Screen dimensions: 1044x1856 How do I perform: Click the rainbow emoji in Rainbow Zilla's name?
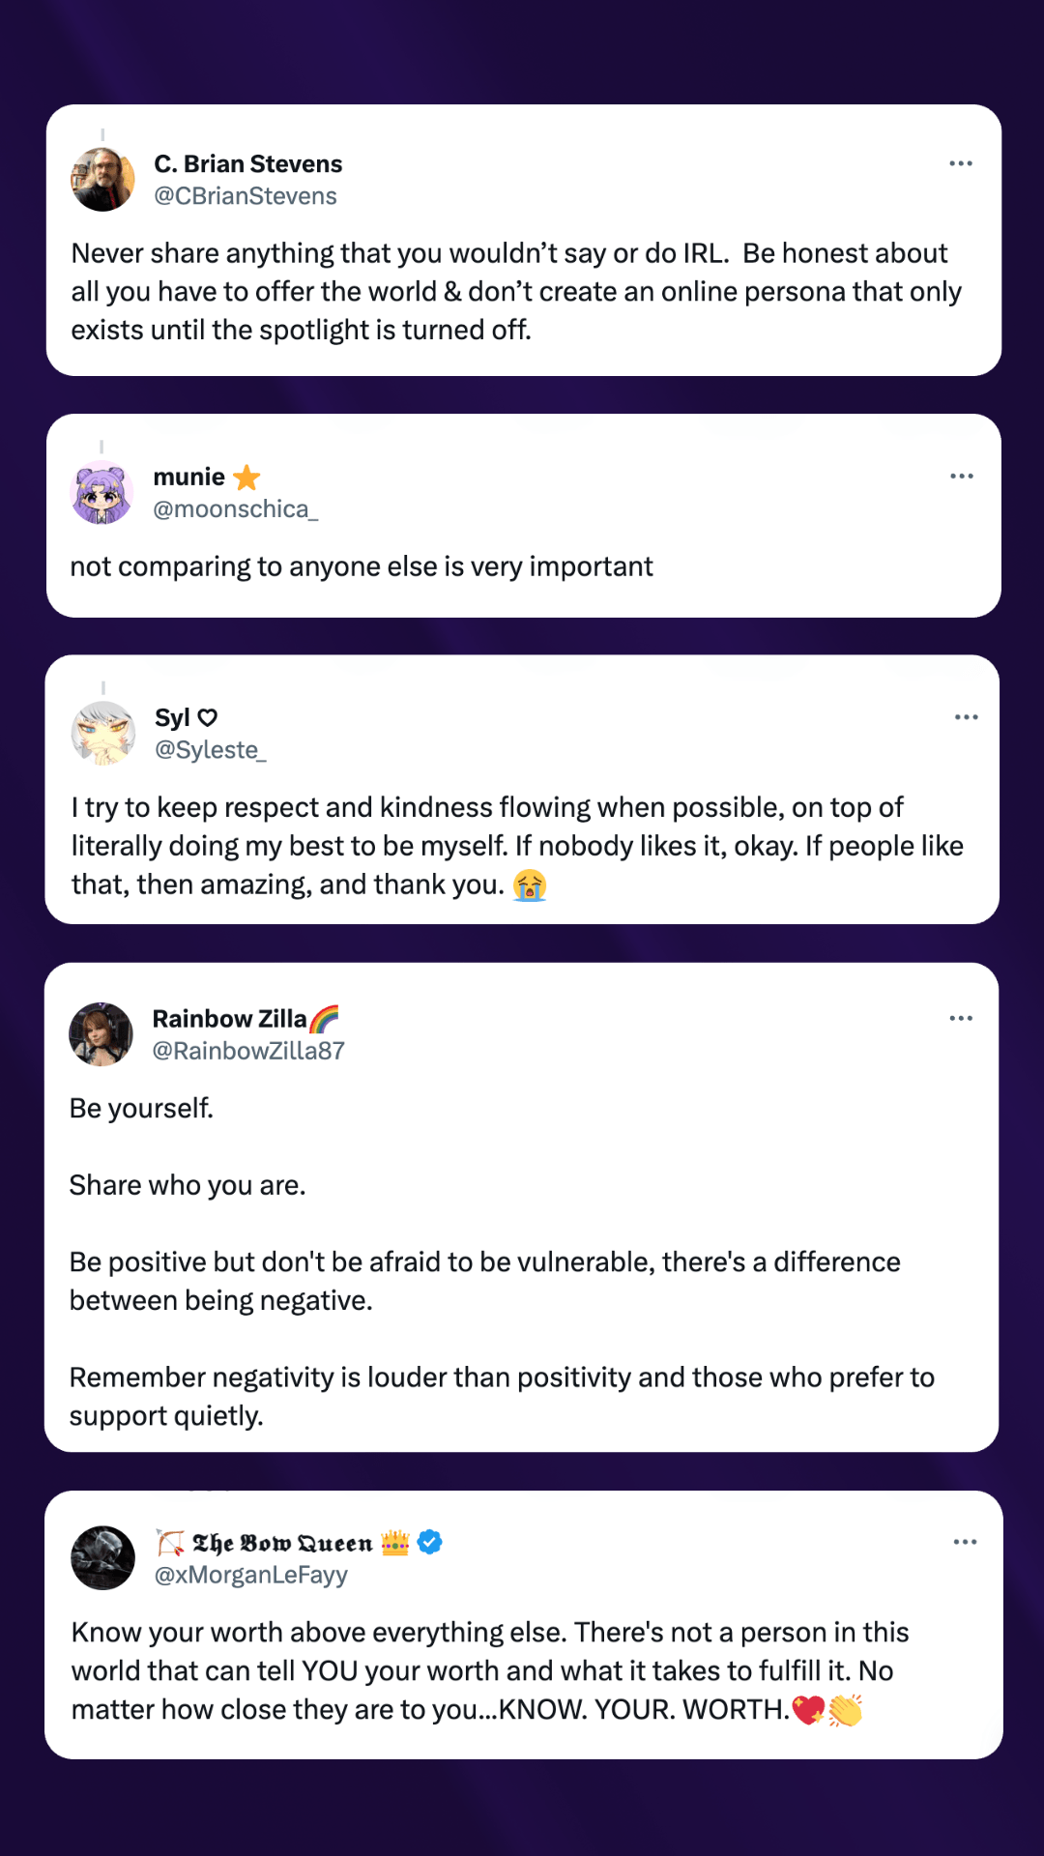[326, 1017]
